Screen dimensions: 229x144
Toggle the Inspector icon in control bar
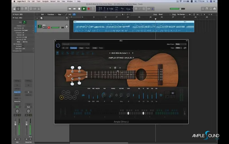tap(18, 9)
